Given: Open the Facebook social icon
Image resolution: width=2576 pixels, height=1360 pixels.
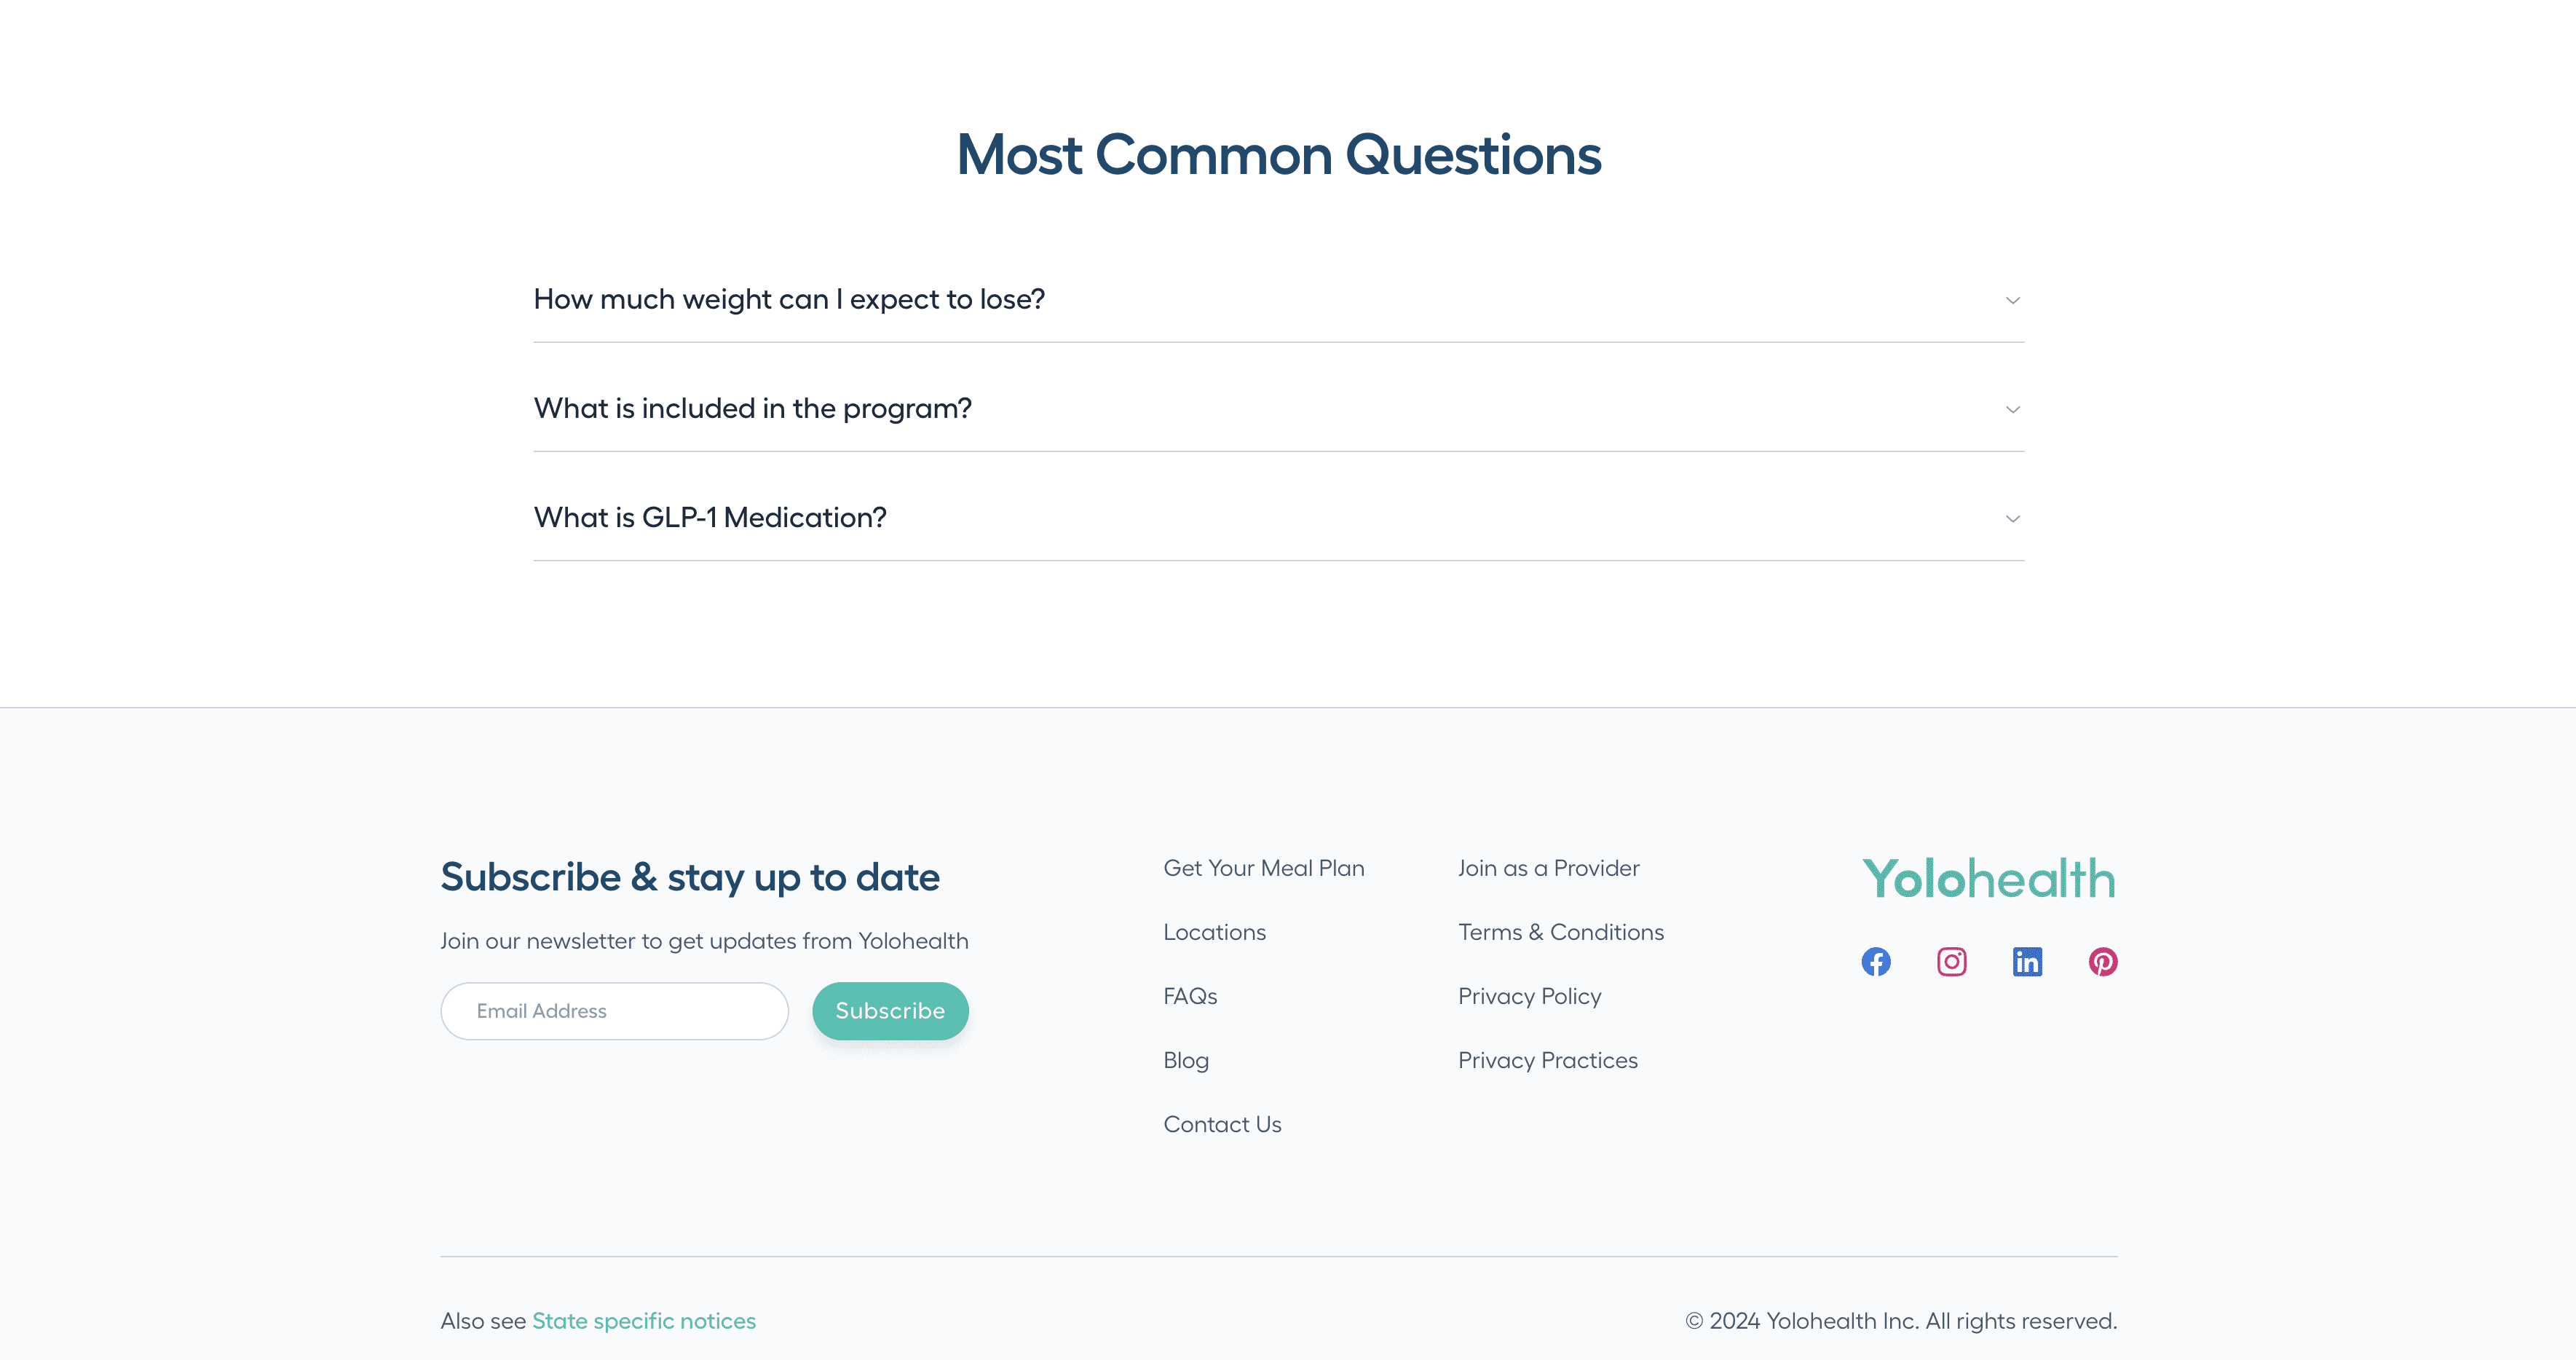Looking at the screenshot, I should point(1877,962).
